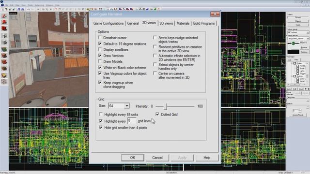The height and width of the screenshot is (174, 310).
Task: Enable Draw Models checkbox
Action: (x=100, y=61)
